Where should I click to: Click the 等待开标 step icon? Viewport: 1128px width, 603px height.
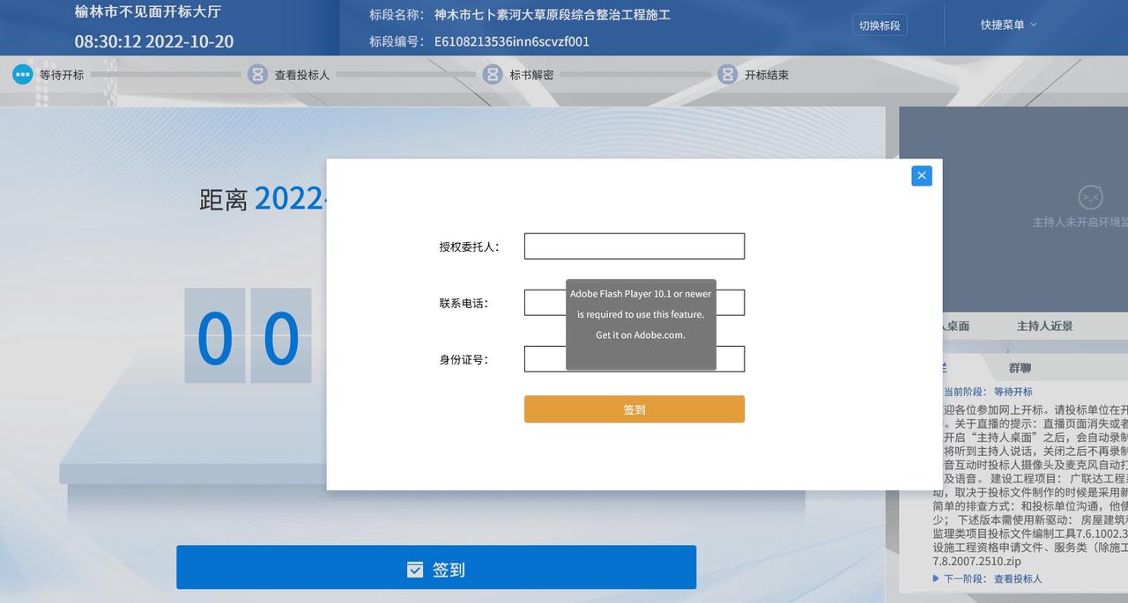(23, 75)
